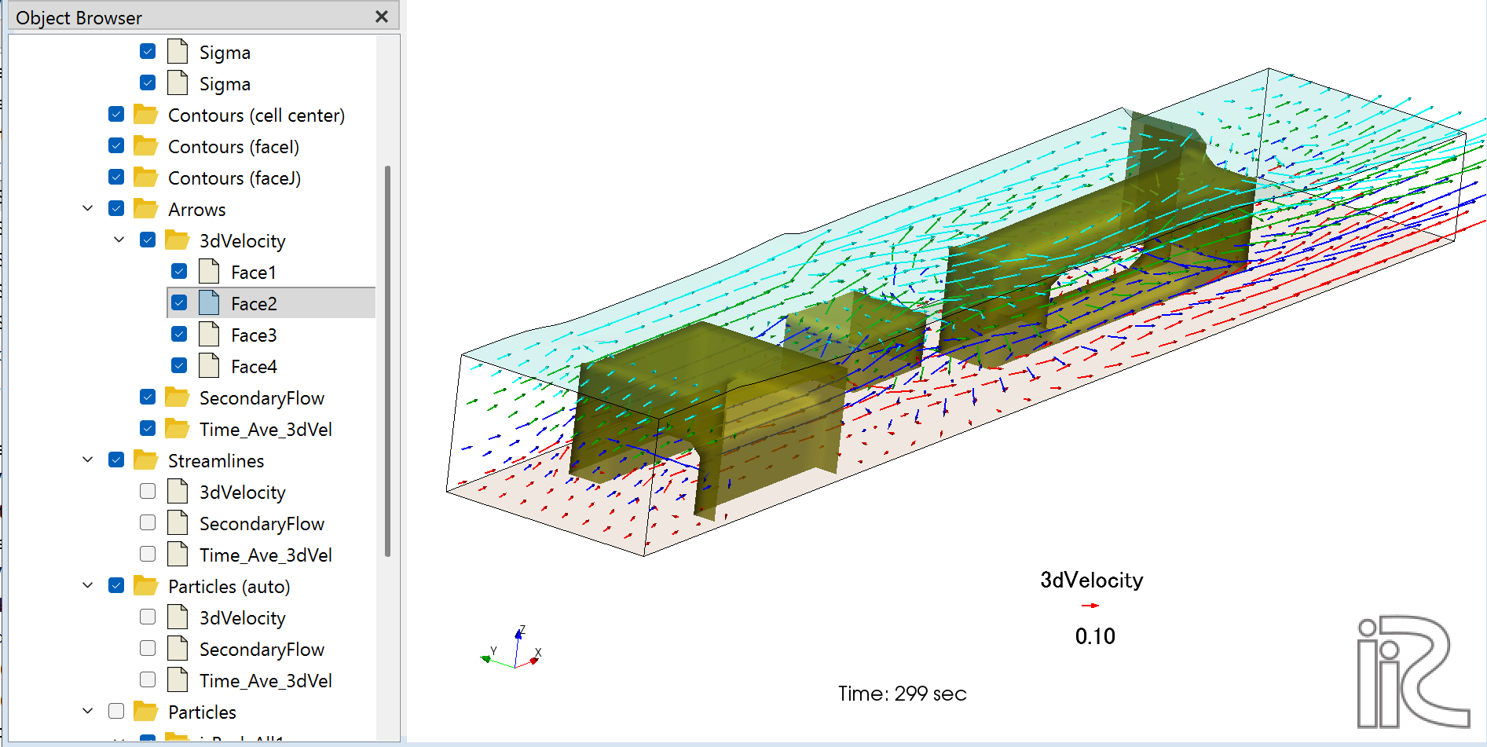1487x747 pixels.
Task: Click SecondaryFlow arrows folder icon
Action: pos(177,397)
